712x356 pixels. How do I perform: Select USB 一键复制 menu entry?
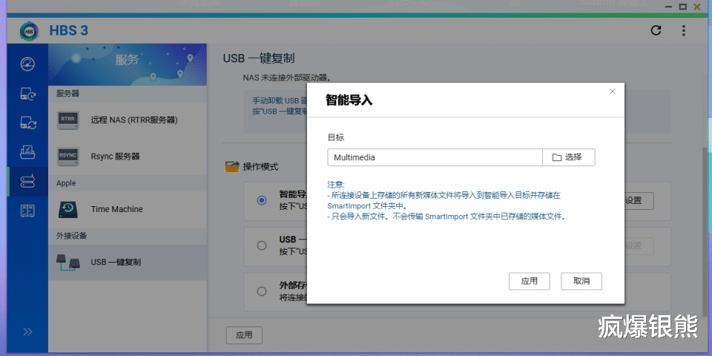pos(127,262)
